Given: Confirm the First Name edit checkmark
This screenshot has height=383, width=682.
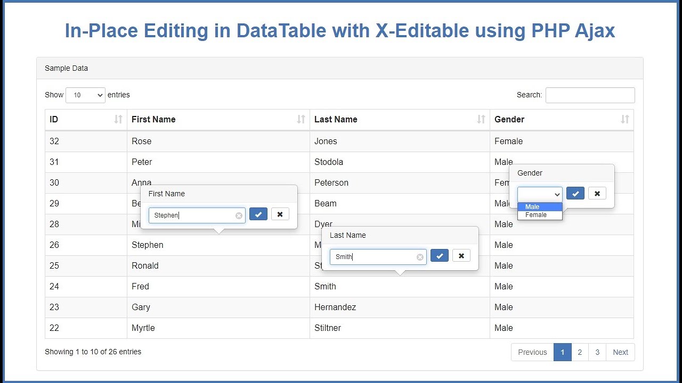Looking at the screenshot, I should point(258,214).
